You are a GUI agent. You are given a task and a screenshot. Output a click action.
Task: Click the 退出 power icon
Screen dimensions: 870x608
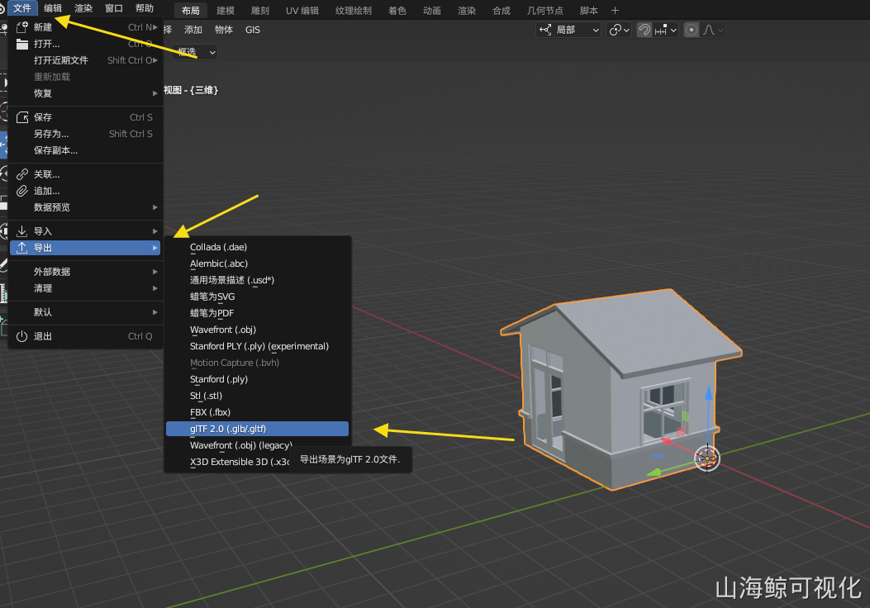coord(22,336)
